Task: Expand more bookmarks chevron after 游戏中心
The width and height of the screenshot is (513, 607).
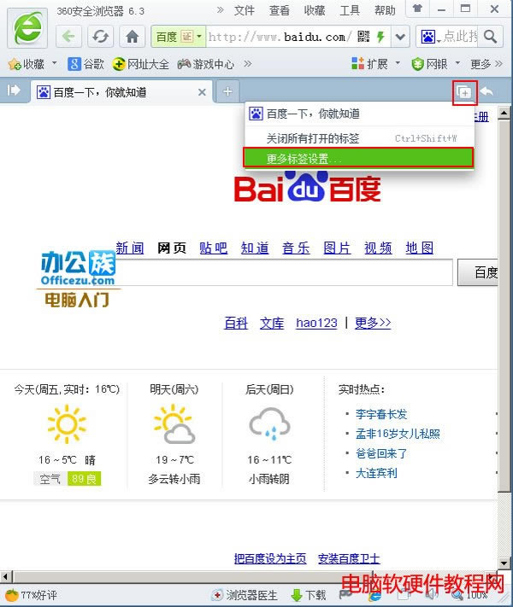Action: 248,63
